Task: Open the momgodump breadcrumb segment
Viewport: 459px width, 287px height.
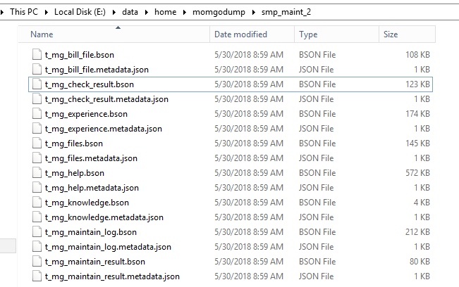Action: [x=219, y=12]
